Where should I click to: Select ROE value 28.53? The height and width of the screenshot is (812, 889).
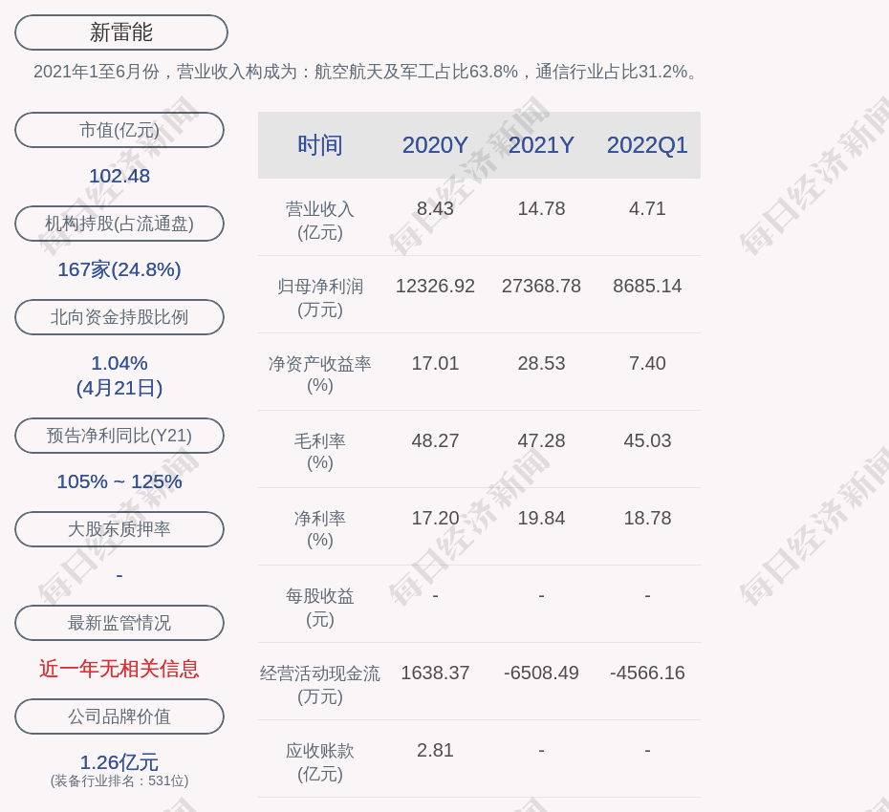(541, 363)
